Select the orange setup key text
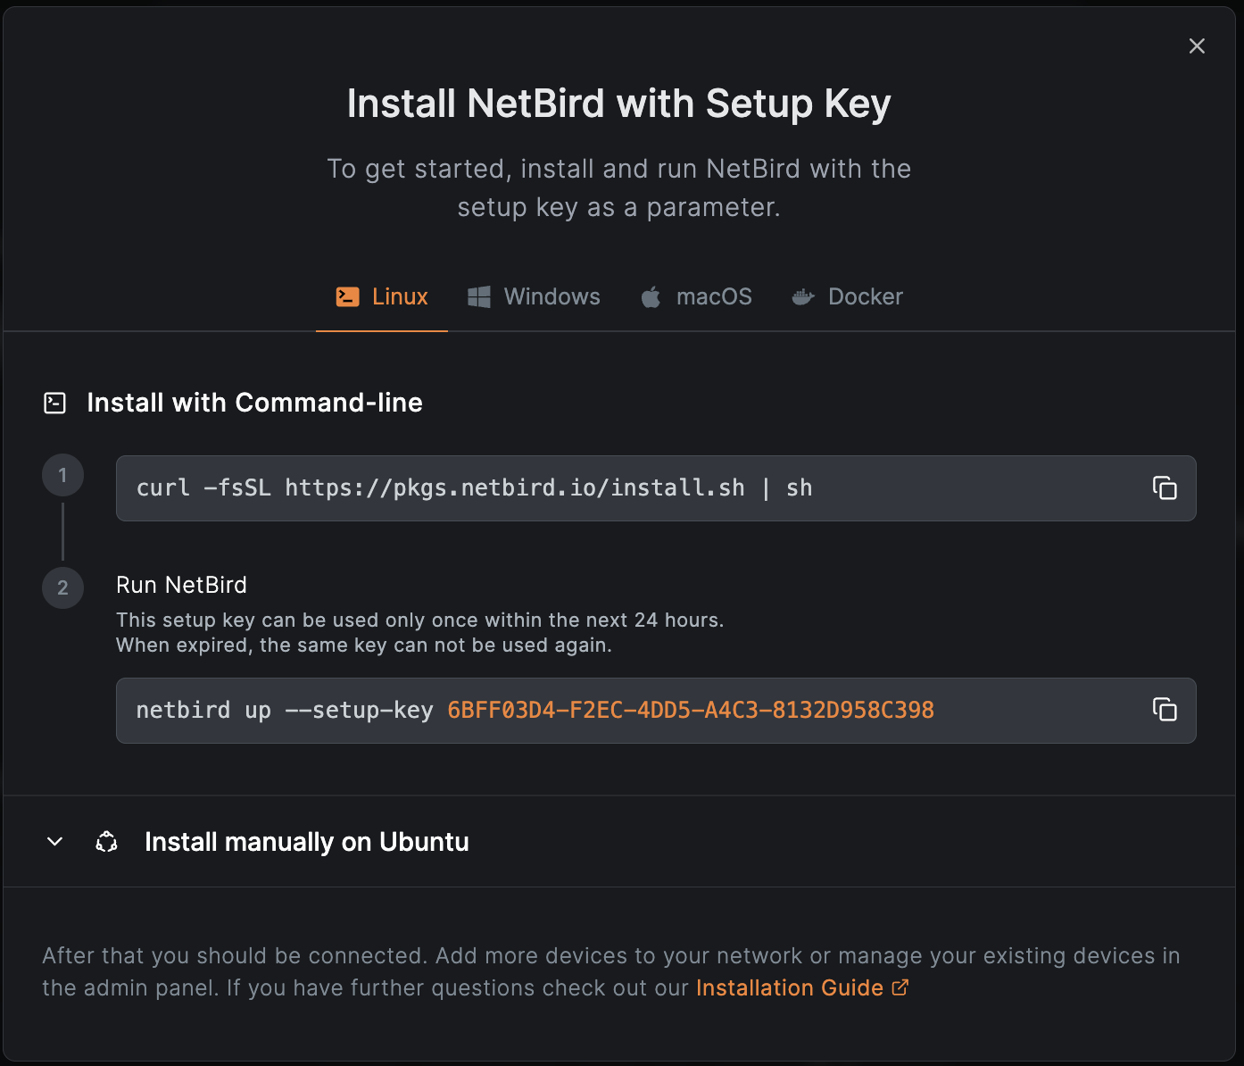 (x=690, y=710)
